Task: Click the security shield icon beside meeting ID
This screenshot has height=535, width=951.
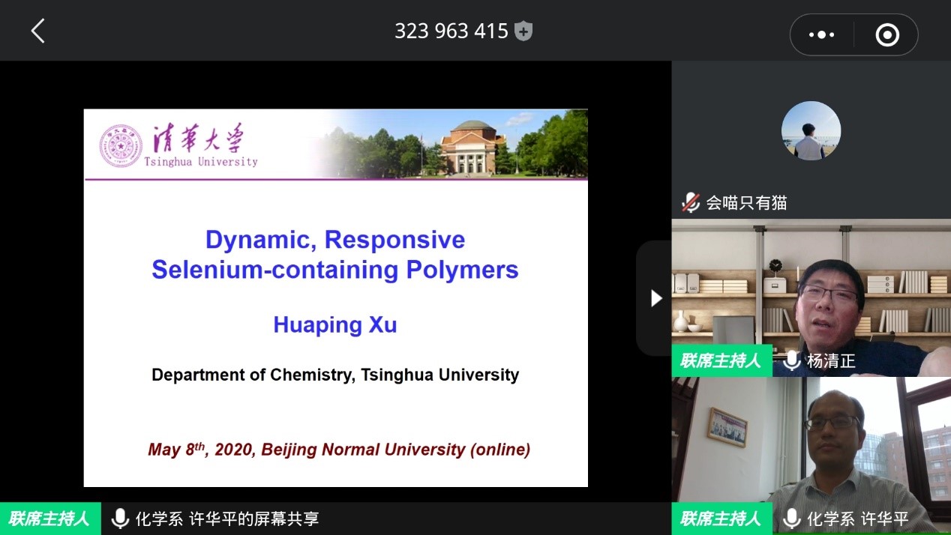Action: (523, 31)
